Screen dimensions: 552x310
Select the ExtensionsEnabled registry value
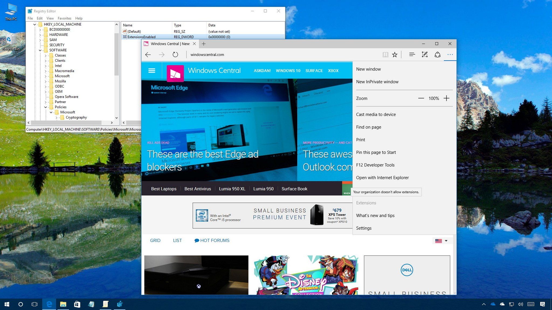coord(142,37)
